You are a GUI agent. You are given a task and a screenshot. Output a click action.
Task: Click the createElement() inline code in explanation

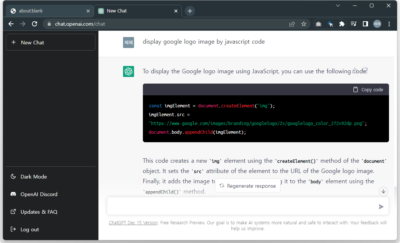click(296, 161)
